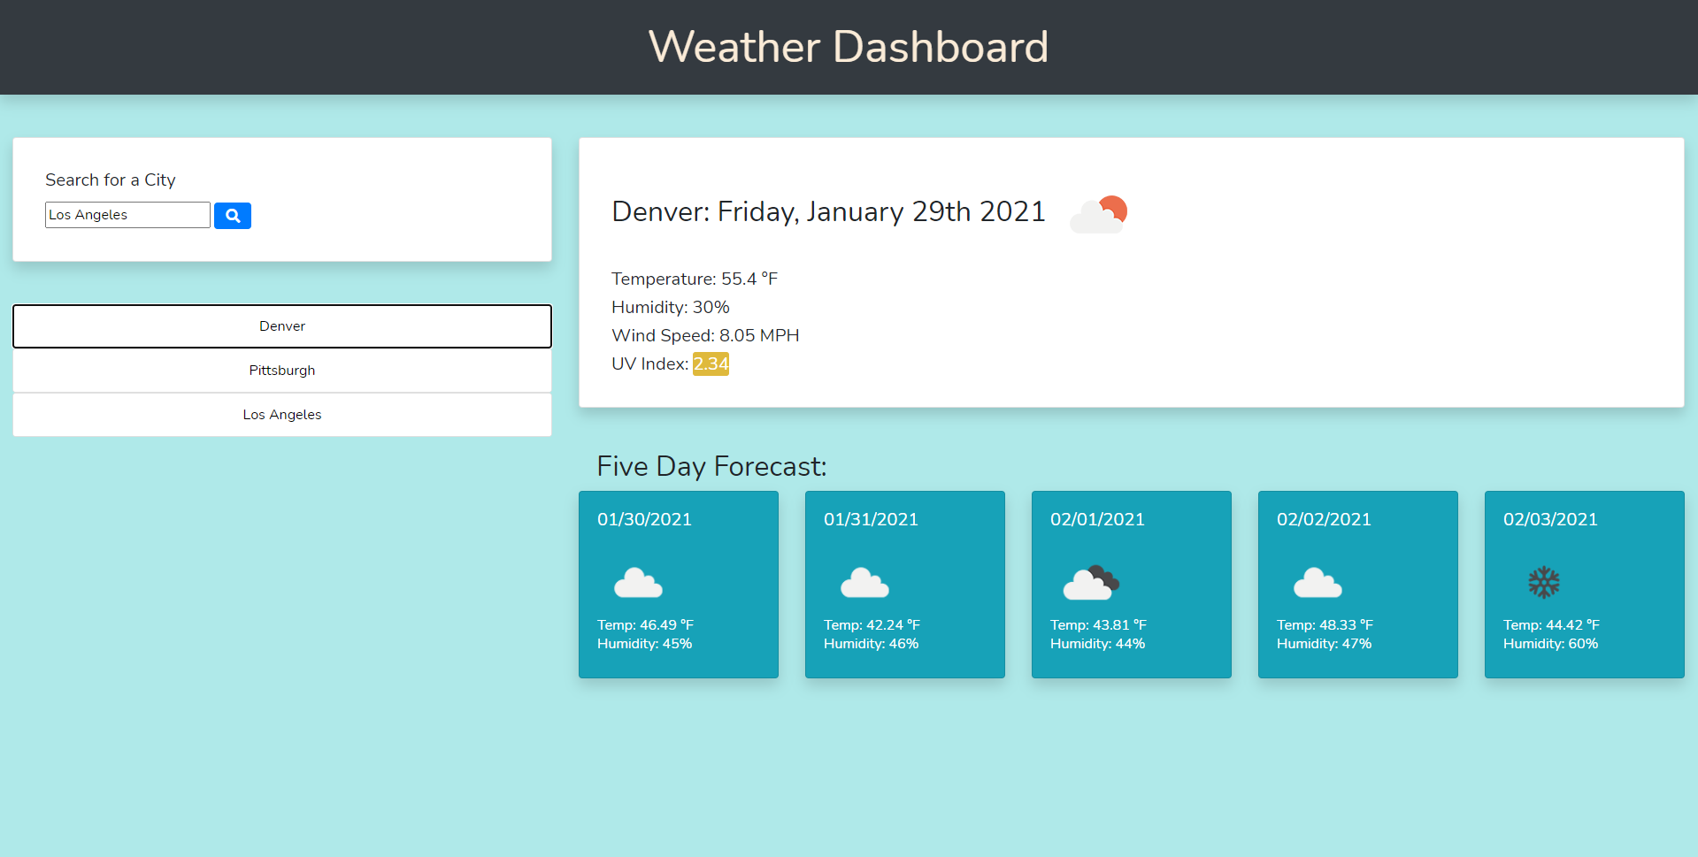Image resolution: width=1698 pixels, height=857 pixels.
Task: Click the sun-behind-cloud weather icon for Denver
Action: coord(1098,213)
